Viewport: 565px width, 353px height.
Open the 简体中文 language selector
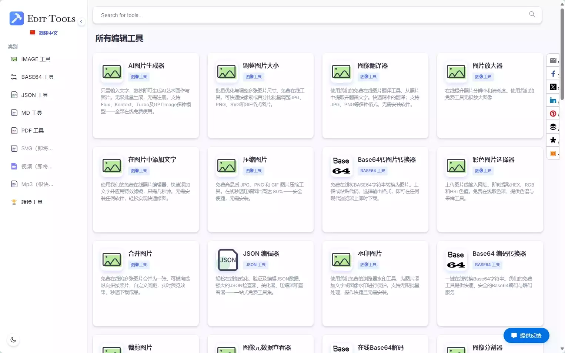pyautogui.click(x=44, y=33)
